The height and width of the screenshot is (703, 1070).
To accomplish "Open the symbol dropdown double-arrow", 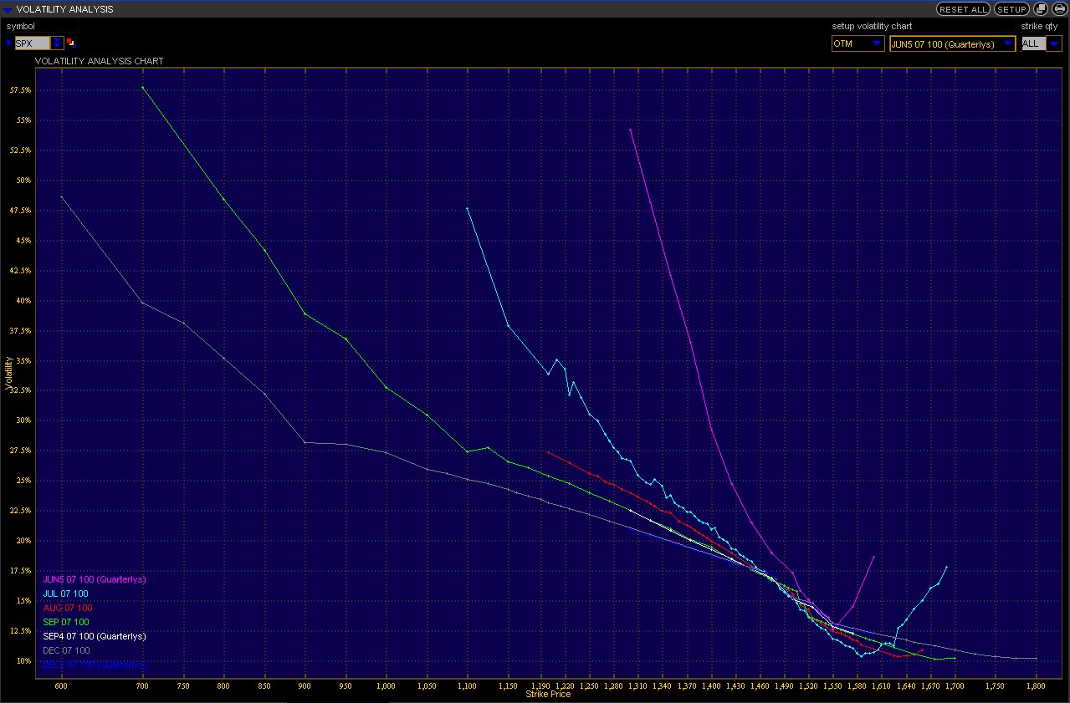I will pos(57,43).
